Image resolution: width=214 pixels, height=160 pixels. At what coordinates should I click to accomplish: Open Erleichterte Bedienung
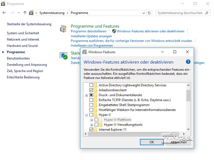23,77
